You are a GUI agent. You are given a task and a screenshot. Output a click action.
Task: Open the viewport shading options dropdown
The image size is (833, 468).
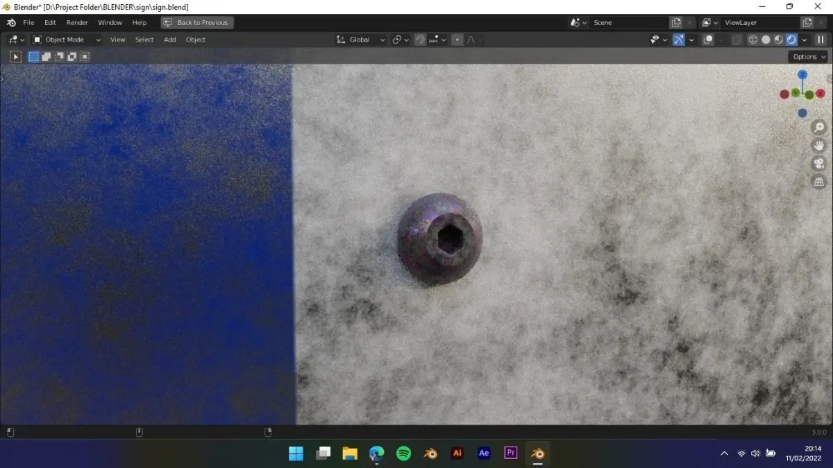804,40
